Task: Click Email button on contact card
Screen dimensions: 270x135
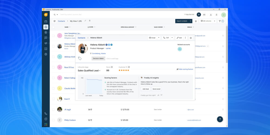Action: pyautogui.click(x=152, y=38)
